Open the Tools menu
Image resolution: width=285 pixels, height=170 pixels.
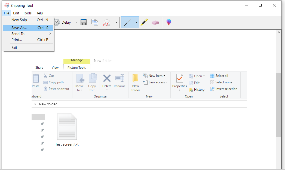(27, 13)
